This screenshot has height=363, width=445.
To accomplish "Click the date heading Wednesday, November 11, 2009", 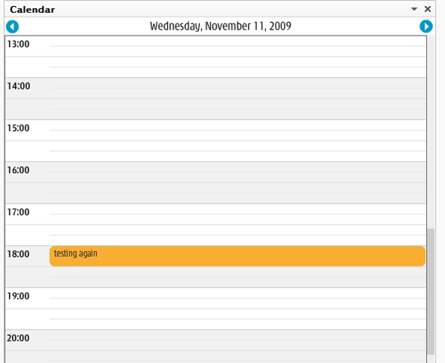I will click(x=220, y=26).
